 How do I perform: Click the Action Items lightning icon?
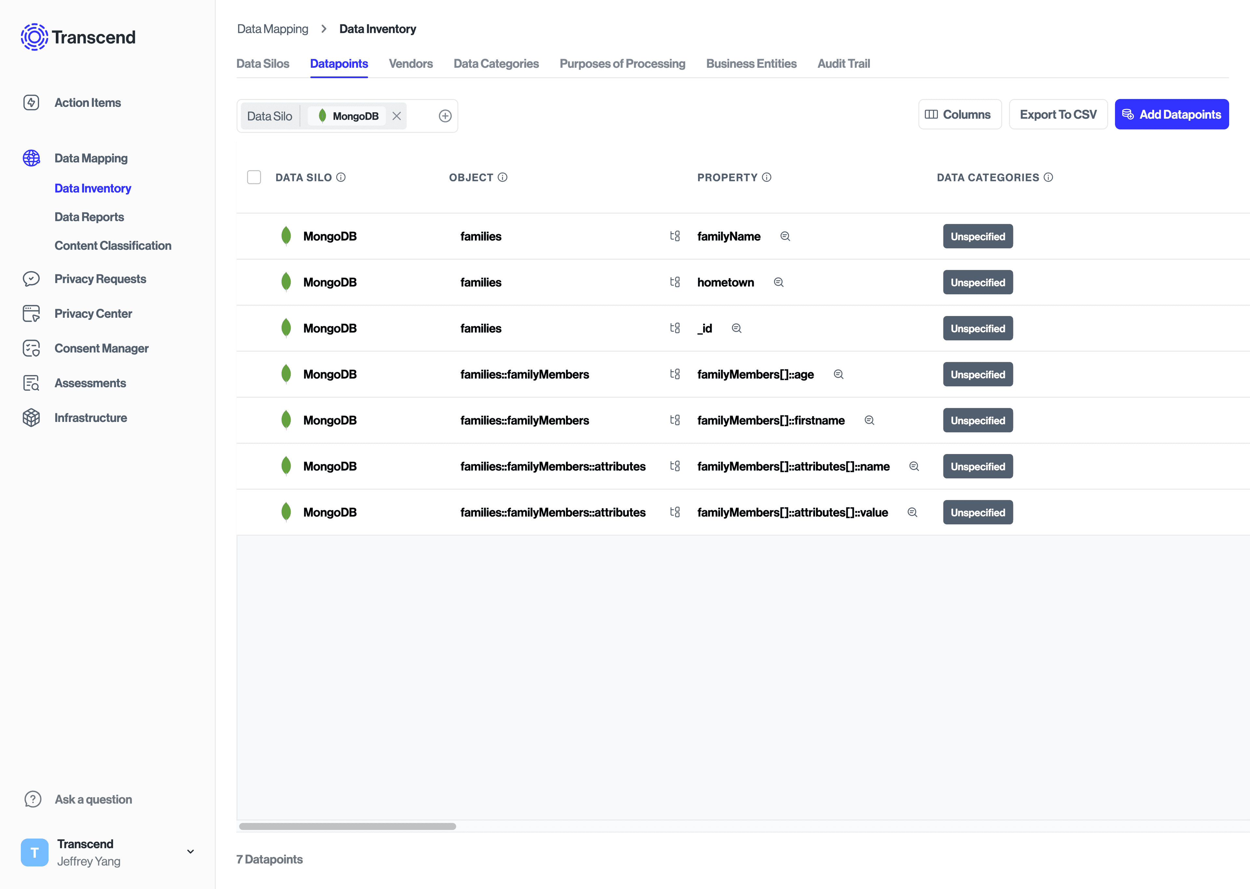pos(31,102)
